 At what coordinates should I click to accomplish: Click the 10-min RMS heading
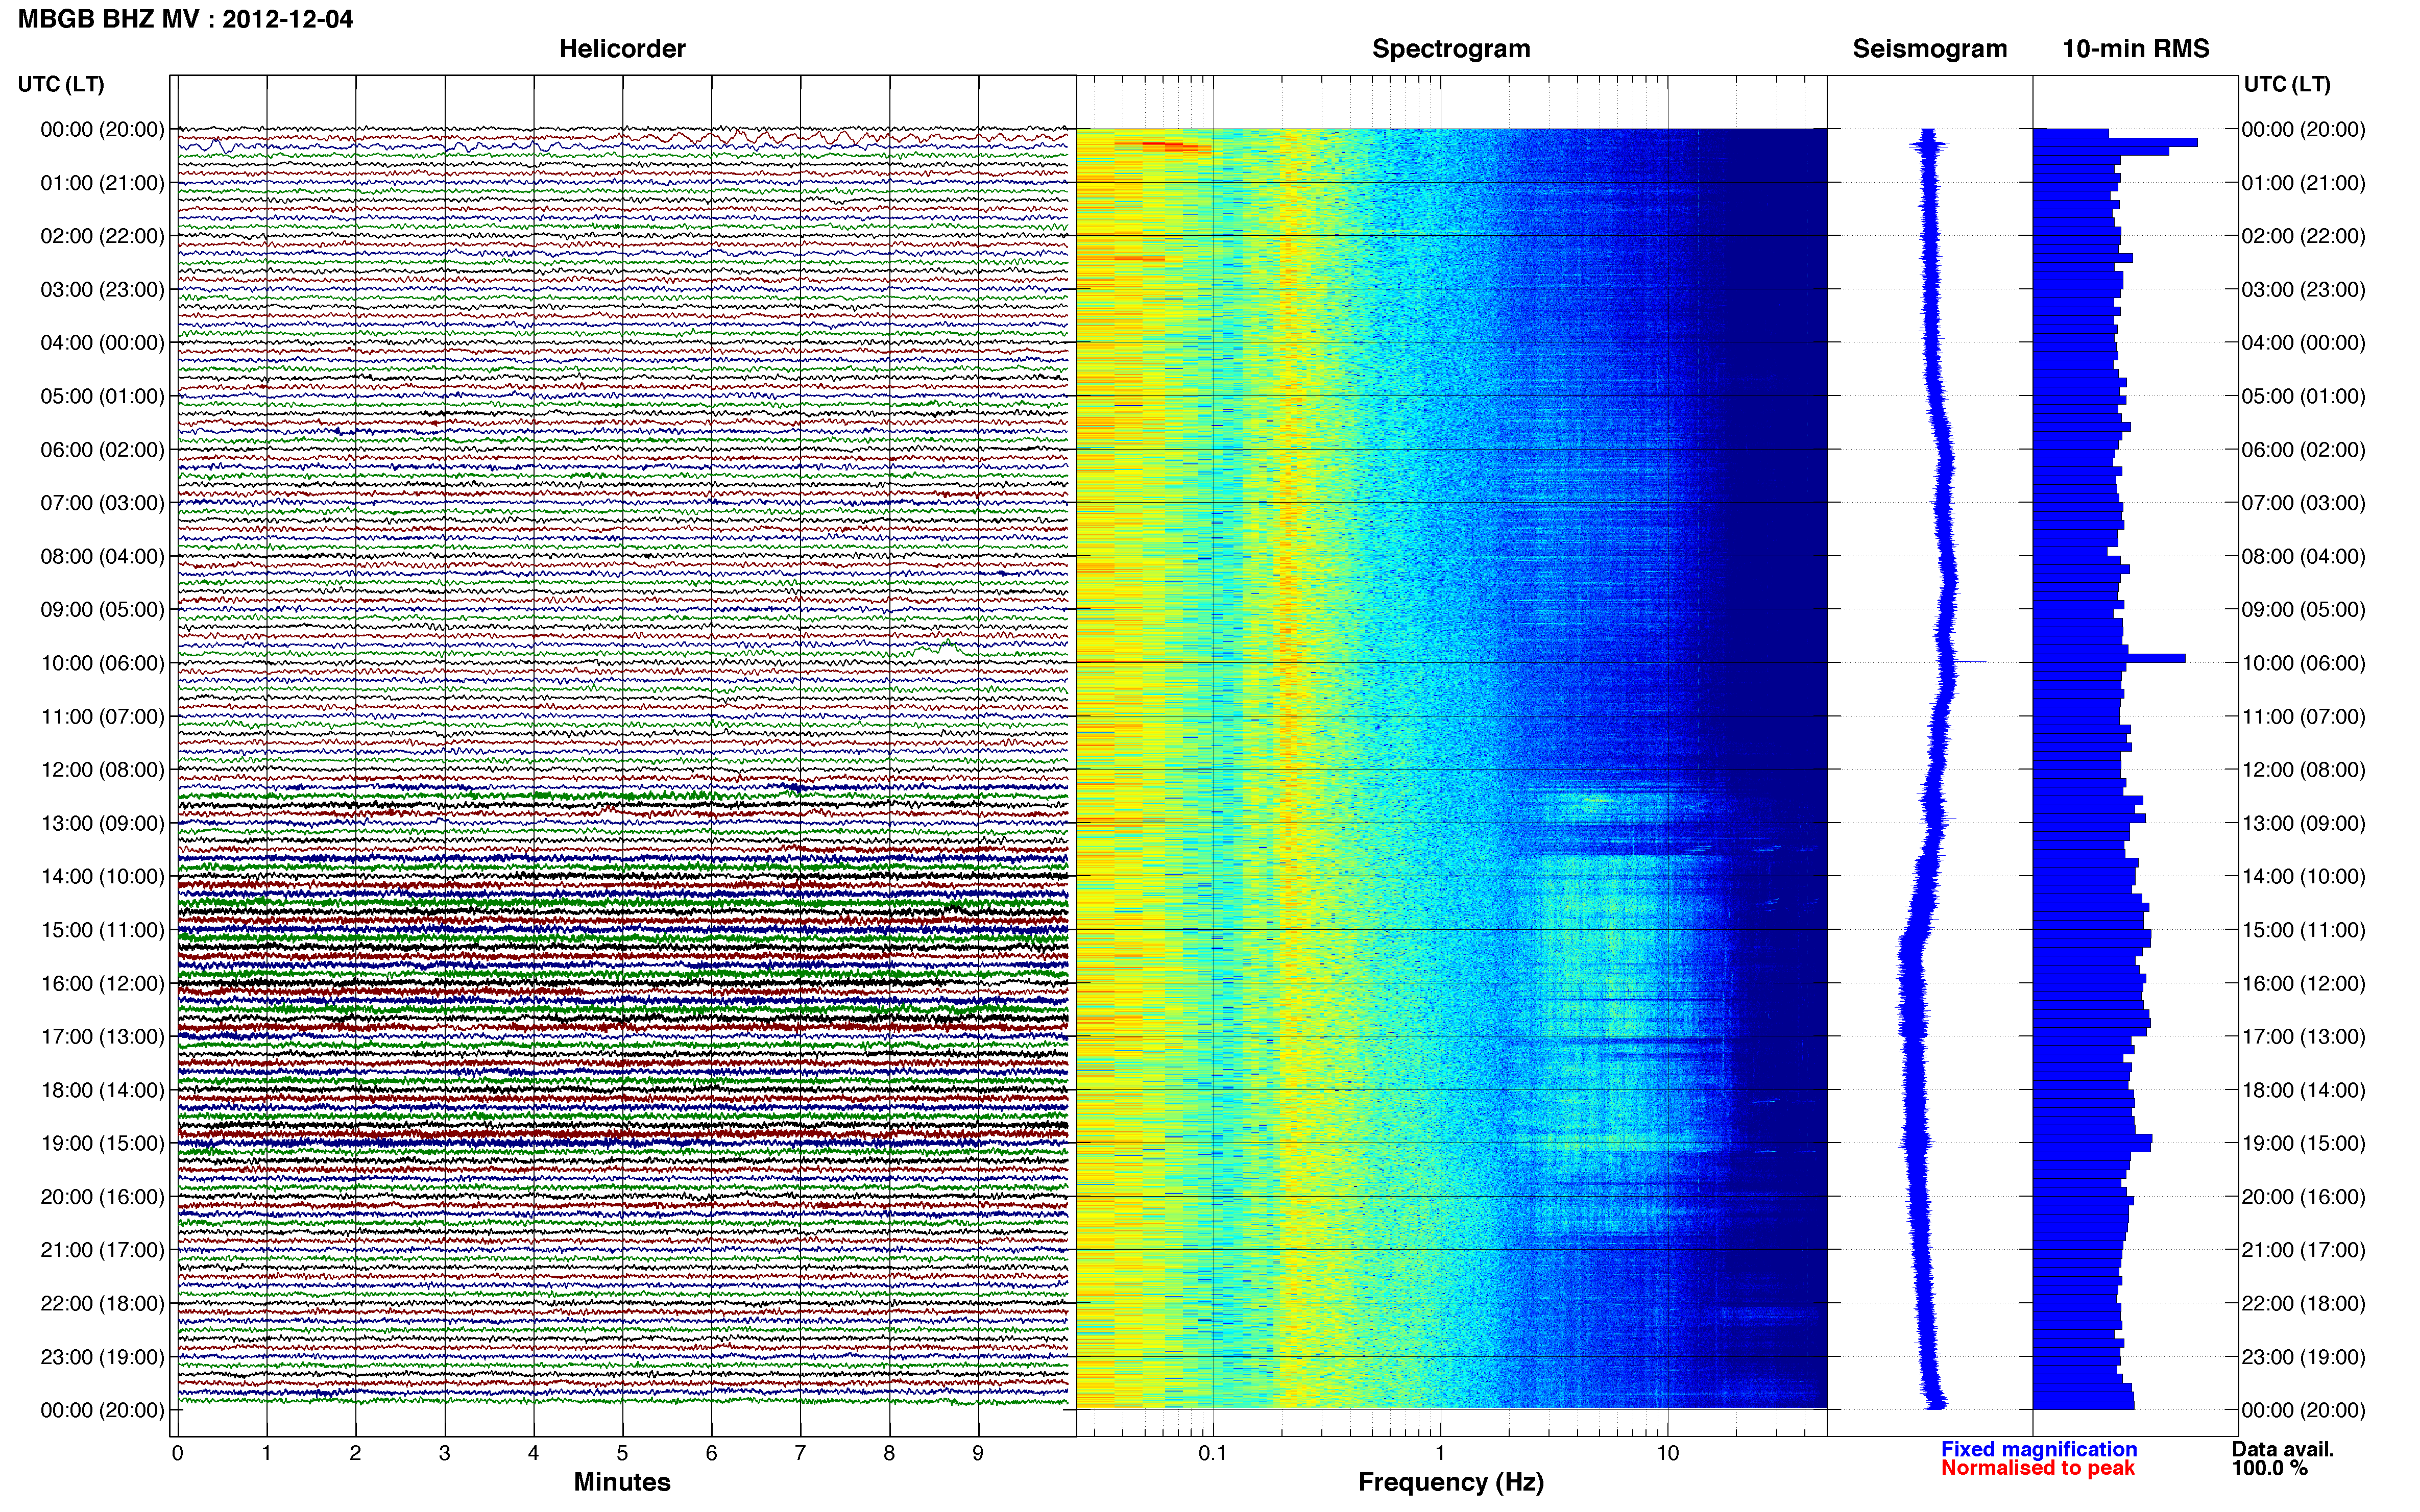(x=2136, y=49)
